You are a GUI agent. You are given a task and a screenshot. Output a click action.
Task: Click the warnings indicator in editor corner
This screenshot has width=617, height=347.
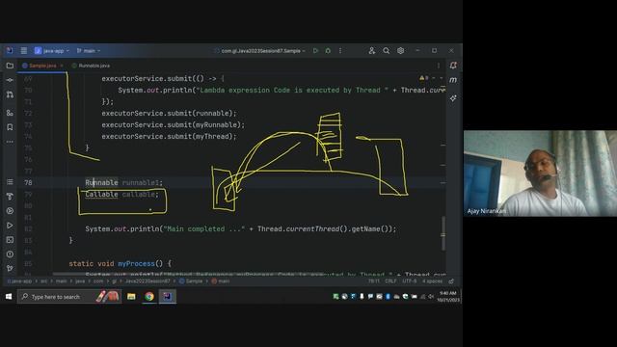pos(424,78)
